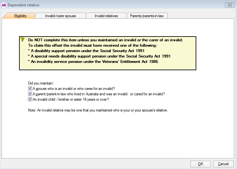Untick parent/parent-in-law invalid checkbox
This screenshot has width=237, height=169.
pos(30,94)
